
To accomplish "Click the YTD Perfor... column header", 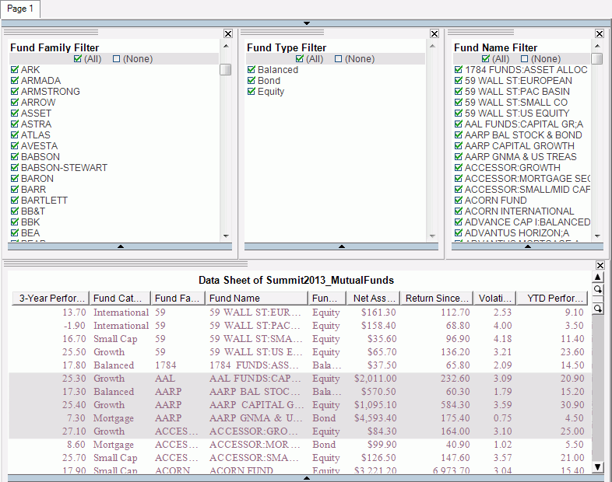I will (552, 298).
